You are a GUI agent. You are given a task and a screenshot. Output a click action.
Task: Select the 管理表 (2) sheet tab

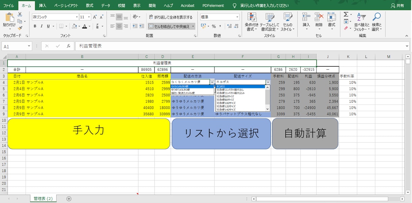click(43, 199)
